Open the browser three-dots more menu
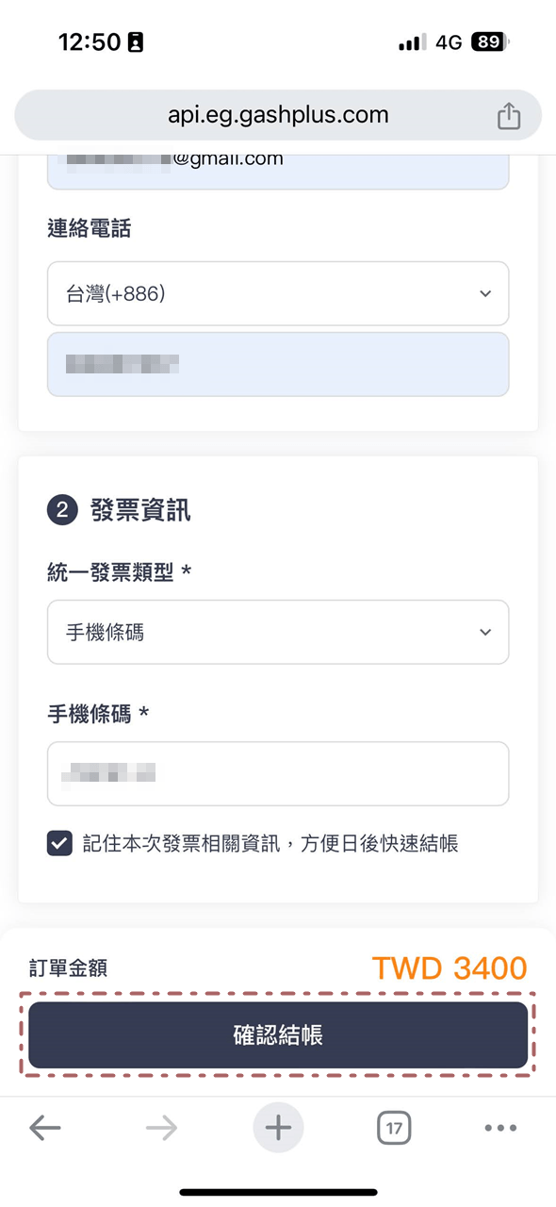Viewport: 556px width, 1207px height. (500, 1128)
